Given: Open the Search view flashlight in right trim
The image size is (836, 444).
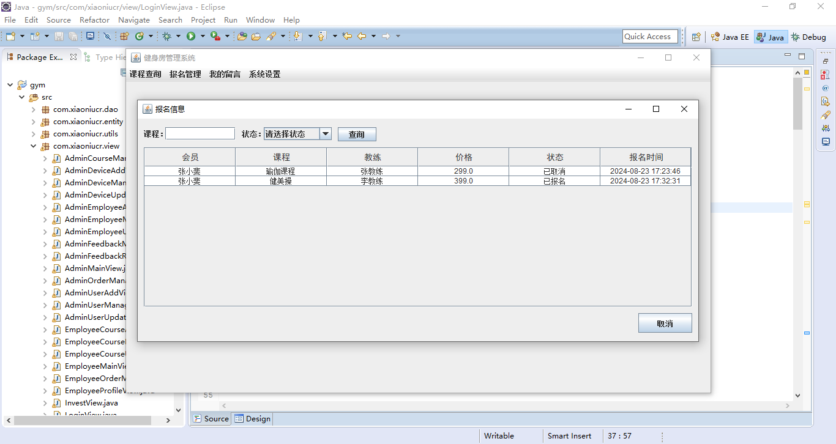Looking at the screenshot, I should click(826, 114).
